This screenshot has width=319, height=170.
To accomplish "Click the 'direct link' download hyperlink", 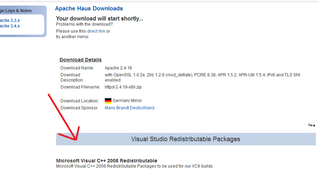I will coord(96,31).
